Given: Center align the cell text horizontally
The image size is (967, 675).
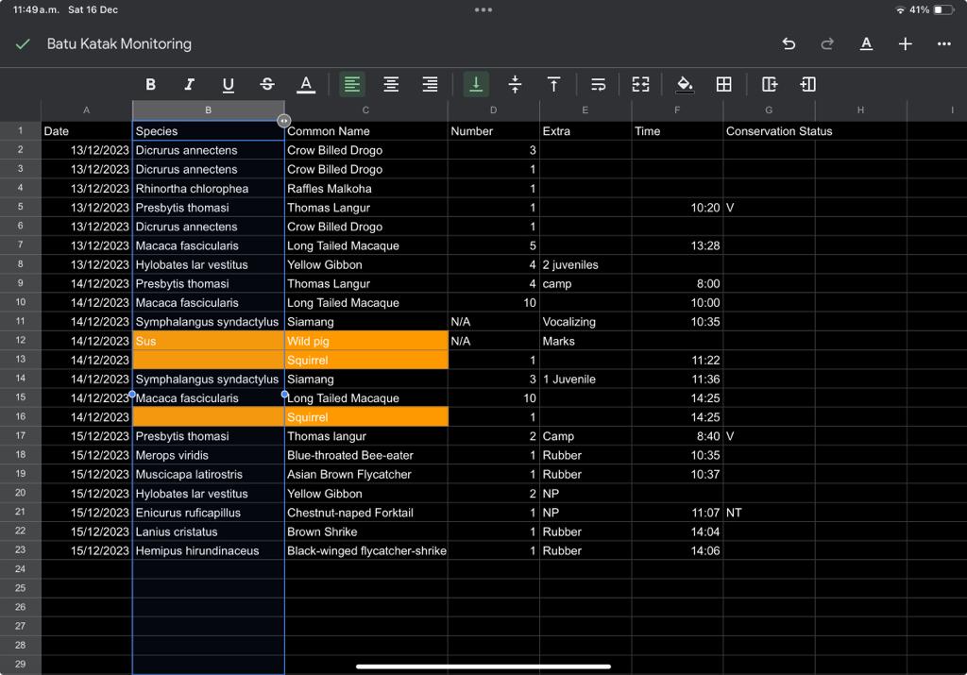Looking at the screenshot, I should [391, 84].
